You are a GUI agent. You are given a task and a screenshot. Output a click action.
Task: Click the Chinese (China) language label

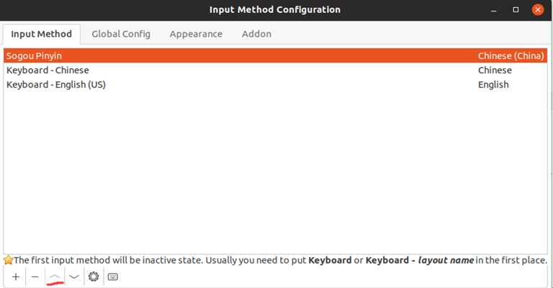[x=511, y=56]
